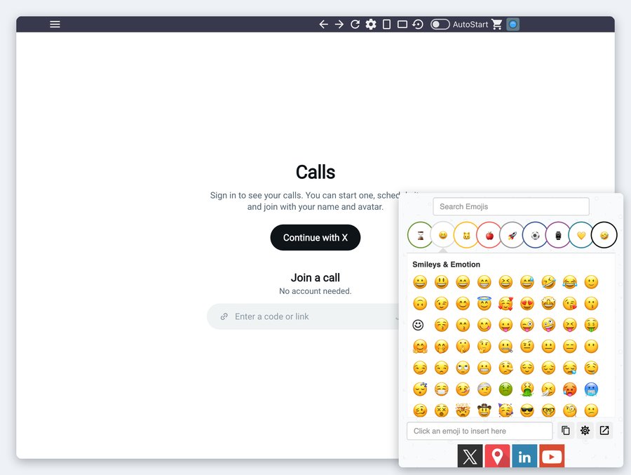Go forward with the right arrow
Screen dimensions: 631x475
339,24
